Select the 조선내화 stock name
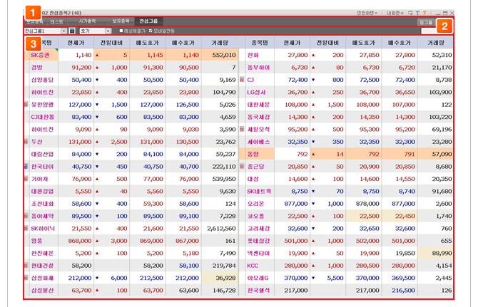This screenshot has height=307, width=478. click(x=42, y=204)
